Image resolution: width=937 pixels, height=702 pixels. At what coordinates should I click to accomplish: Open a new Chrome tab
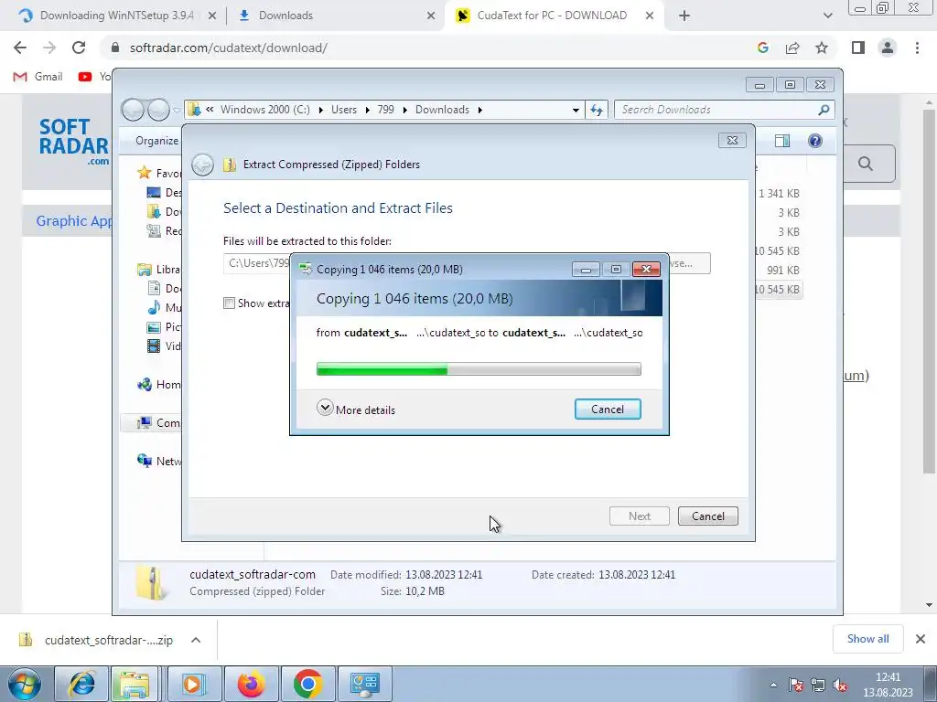point(684,16)
